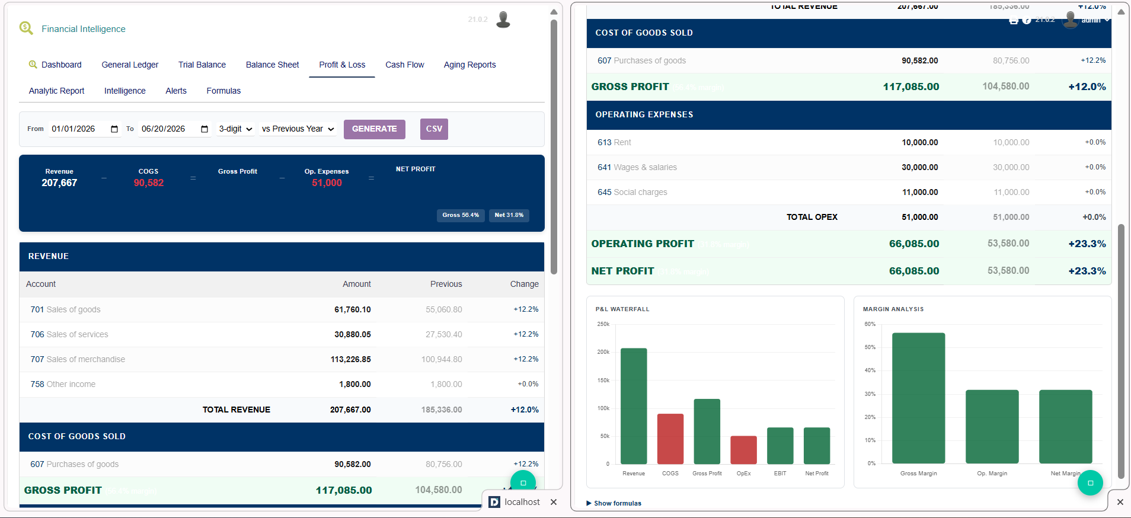
Task: Open the help question mark icon
Action: (x=1027, y=20)
